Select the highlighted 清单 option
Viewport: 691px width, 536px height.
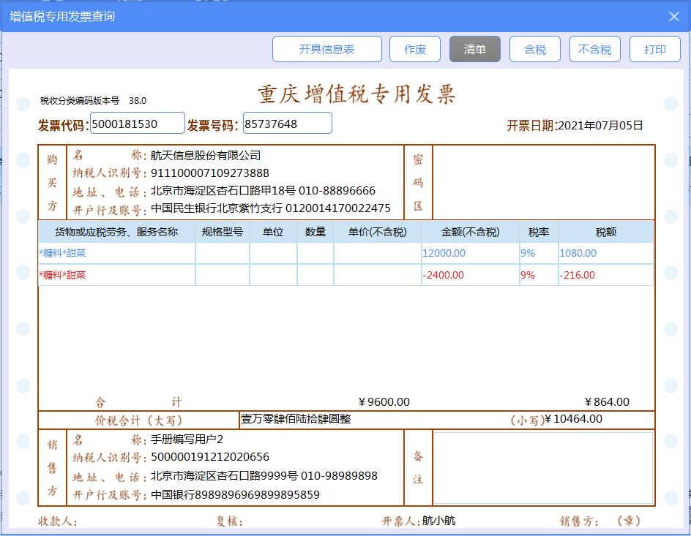point(475,49)
